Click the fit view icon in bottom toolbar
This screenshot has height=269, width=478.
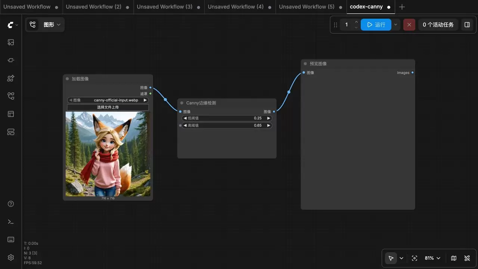click(x=415, y=258)
